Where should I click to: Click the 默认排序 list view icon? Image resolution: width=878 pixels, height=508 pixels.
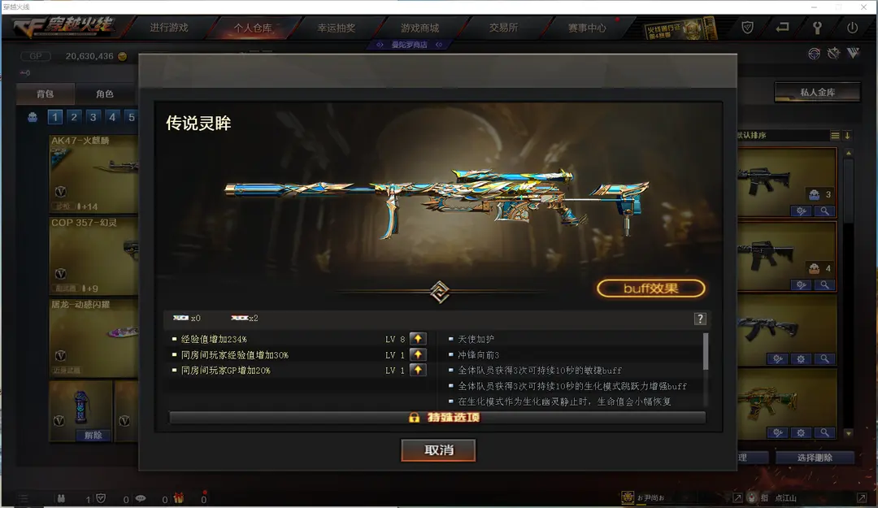(x=835, y=136)
